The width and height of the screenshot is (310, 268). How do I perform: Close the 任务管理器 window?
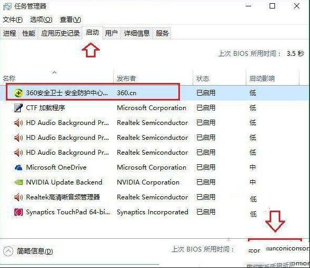tap(297, 6)
